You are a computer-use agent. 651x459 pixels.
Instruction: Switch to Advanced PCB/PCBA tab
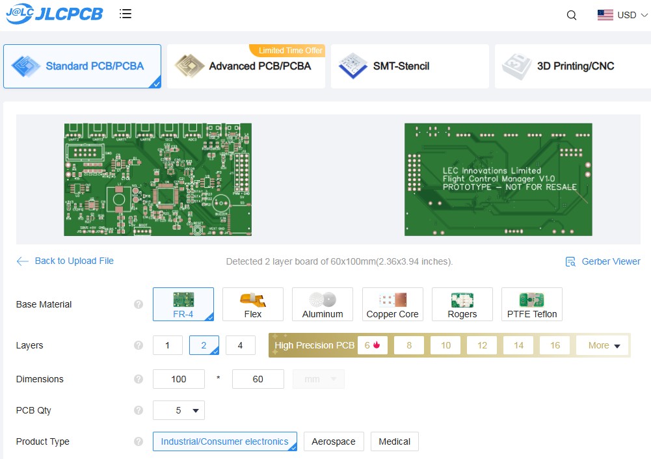click(x=246, y=66)
